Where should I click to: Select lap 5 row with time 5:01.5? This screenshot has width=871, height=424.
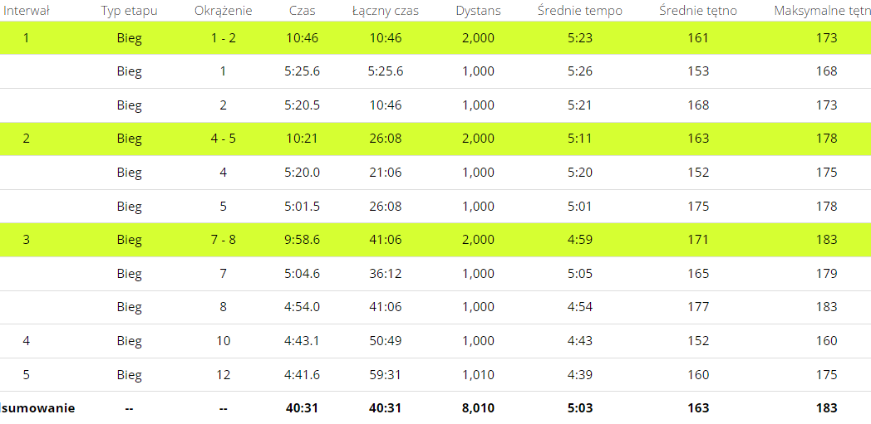tap(435, 206)
